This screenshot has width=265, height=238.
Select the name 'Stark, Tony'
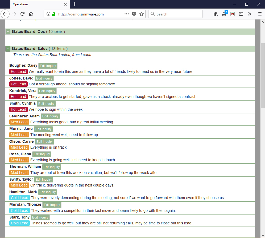pos(19,217)
